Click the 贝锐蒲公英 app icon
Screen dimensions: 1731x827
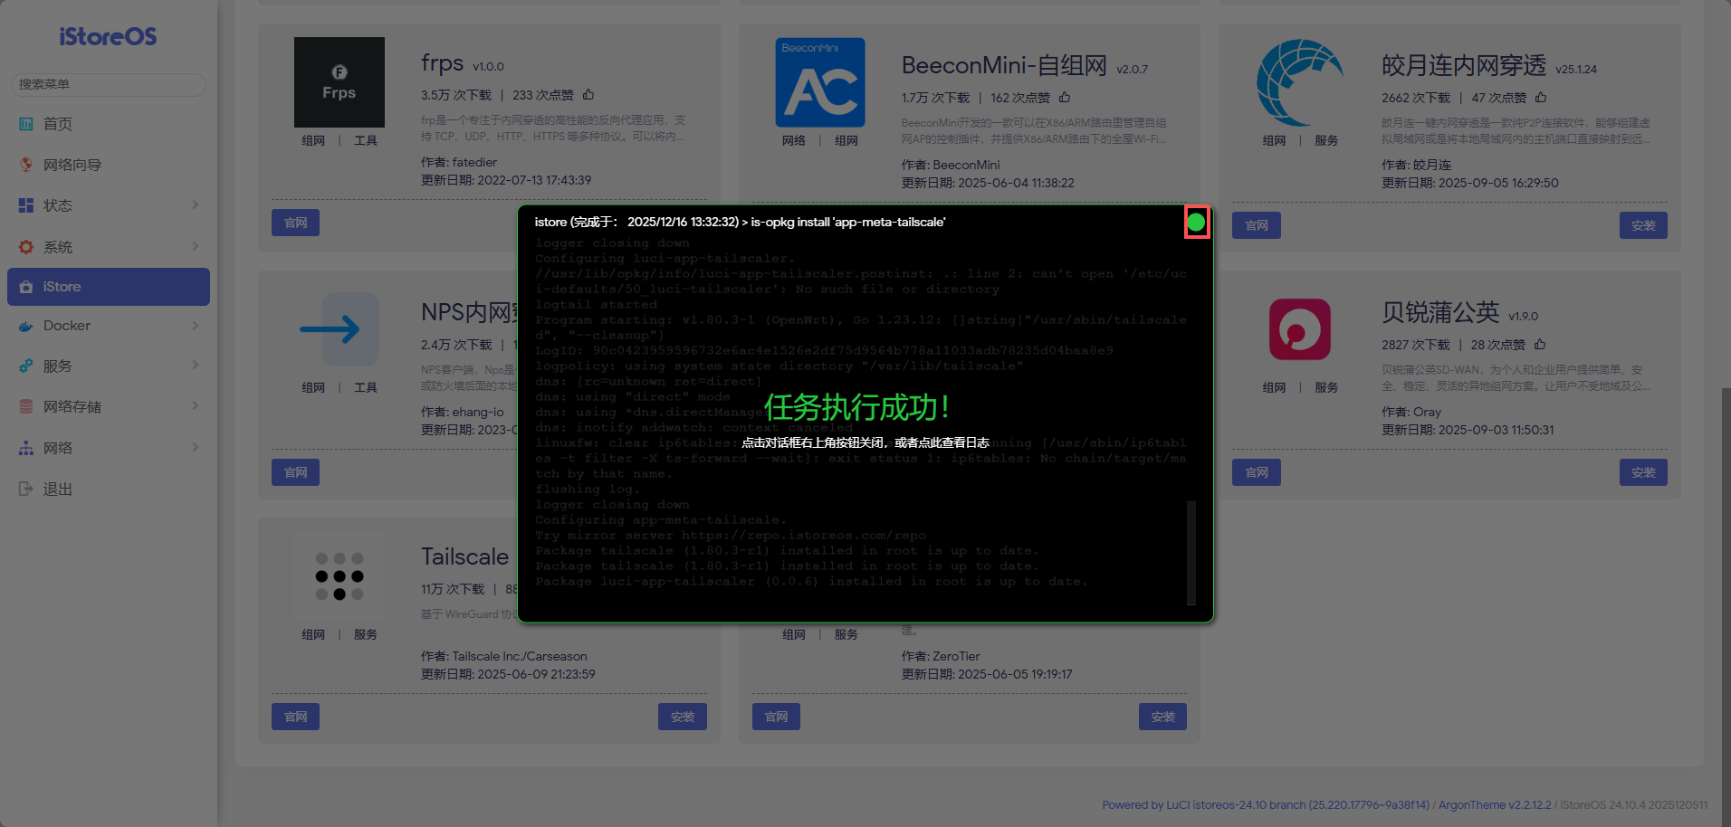tap(1301, 329)
